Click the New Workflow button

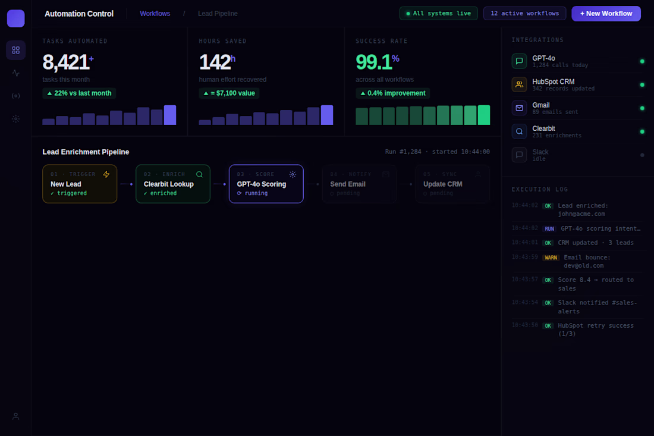(x=606, y=13)
